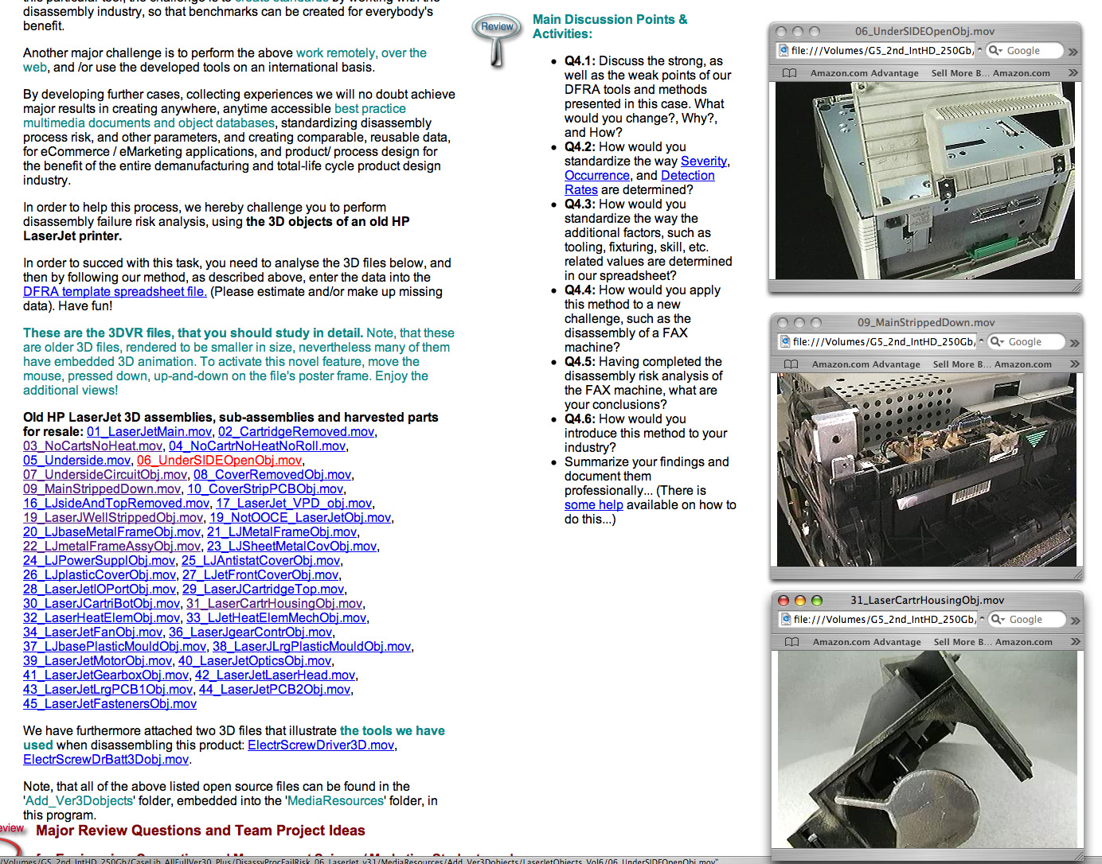
Task: Show toolbar overflow chevron in 06_UnderSIDEOpenObj.mov window
Action: click(1073, 52)
